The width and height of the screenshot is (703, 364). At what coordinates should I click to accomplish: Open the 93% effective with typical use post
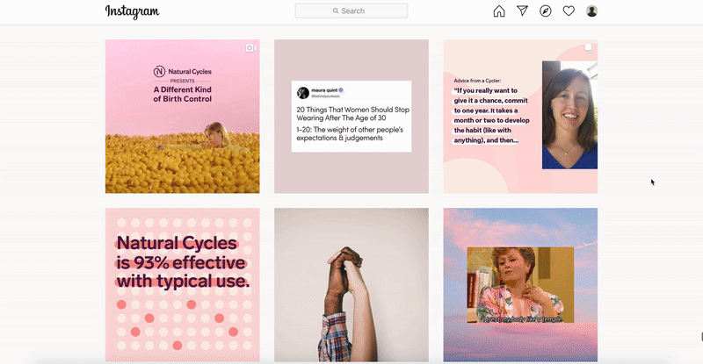point(183,285)
